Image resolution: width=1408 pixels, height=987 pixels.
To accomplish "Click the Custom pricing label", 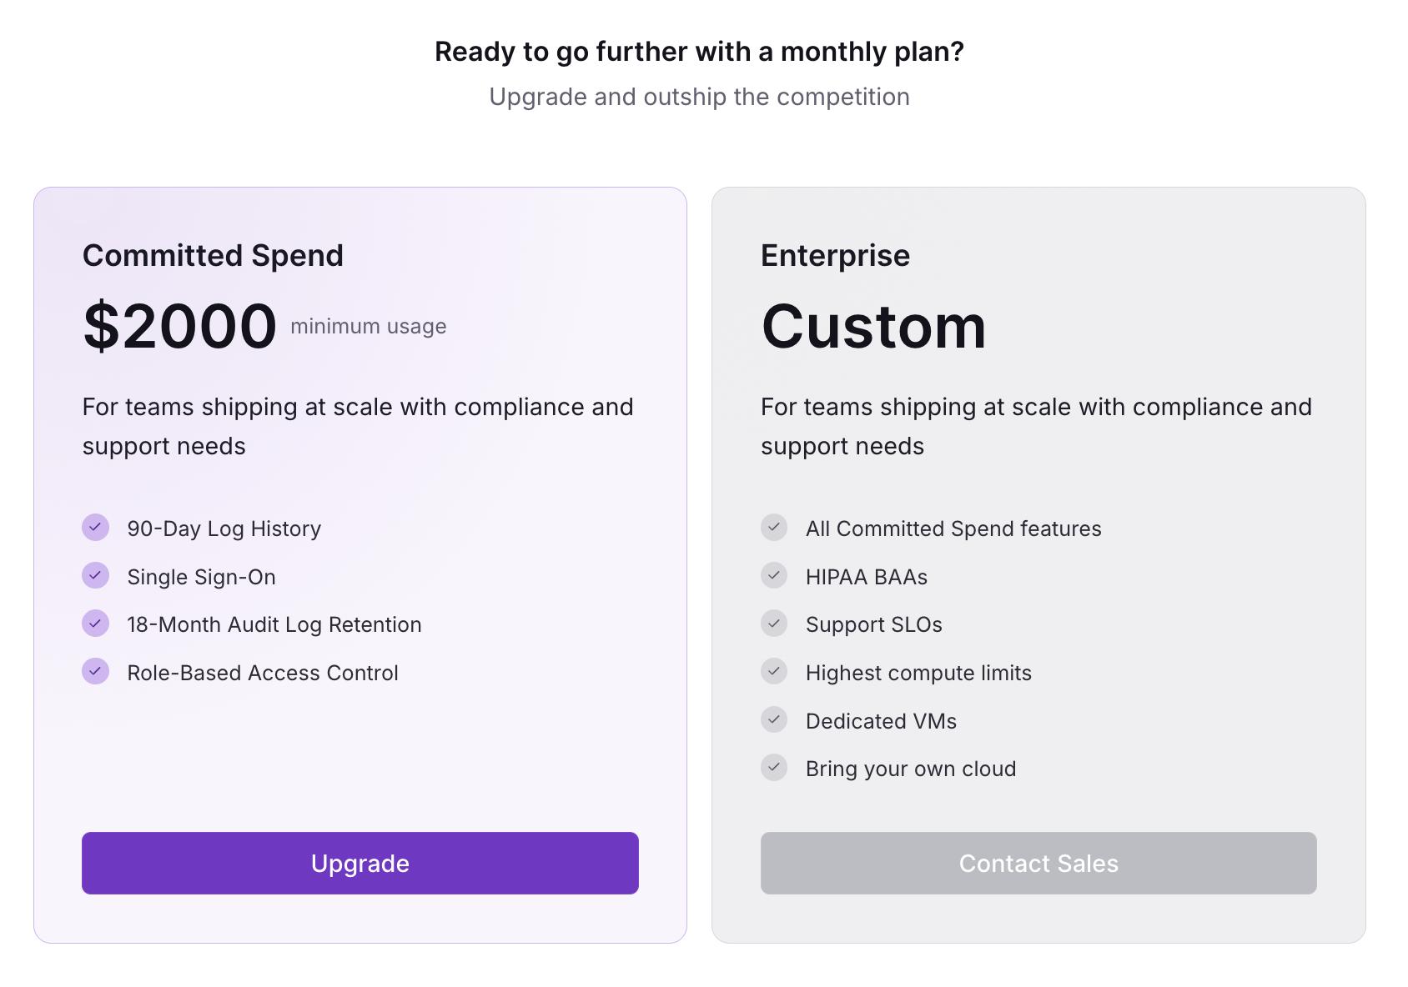I will (x=874, y=327).
